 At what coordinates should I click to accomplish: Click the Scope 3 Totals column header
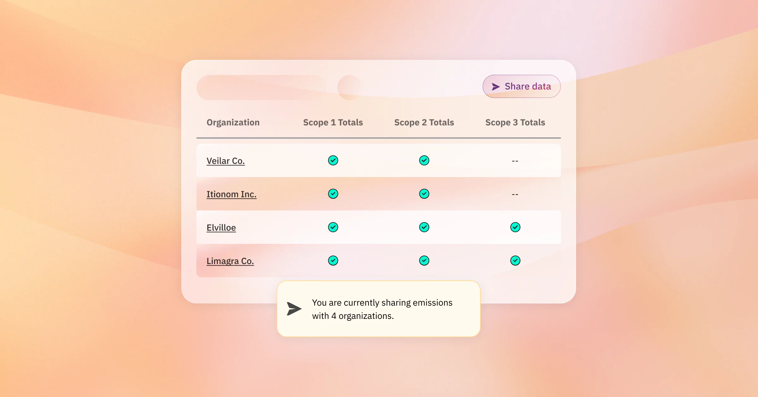515,123
